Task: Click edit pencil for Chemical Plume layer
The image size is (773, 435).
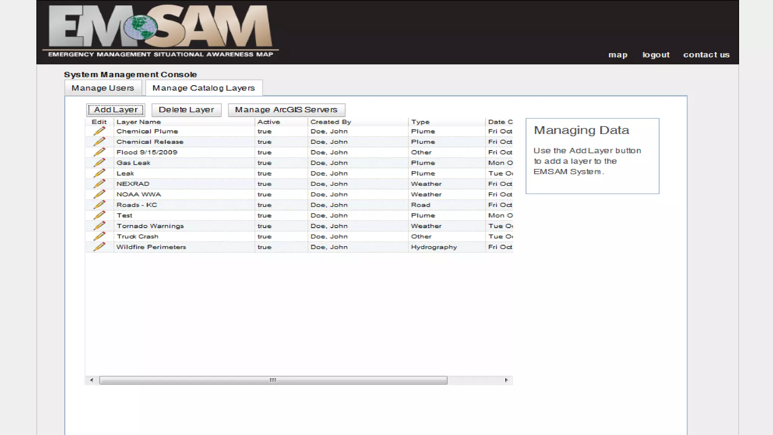Action: [x=99, y=131]
